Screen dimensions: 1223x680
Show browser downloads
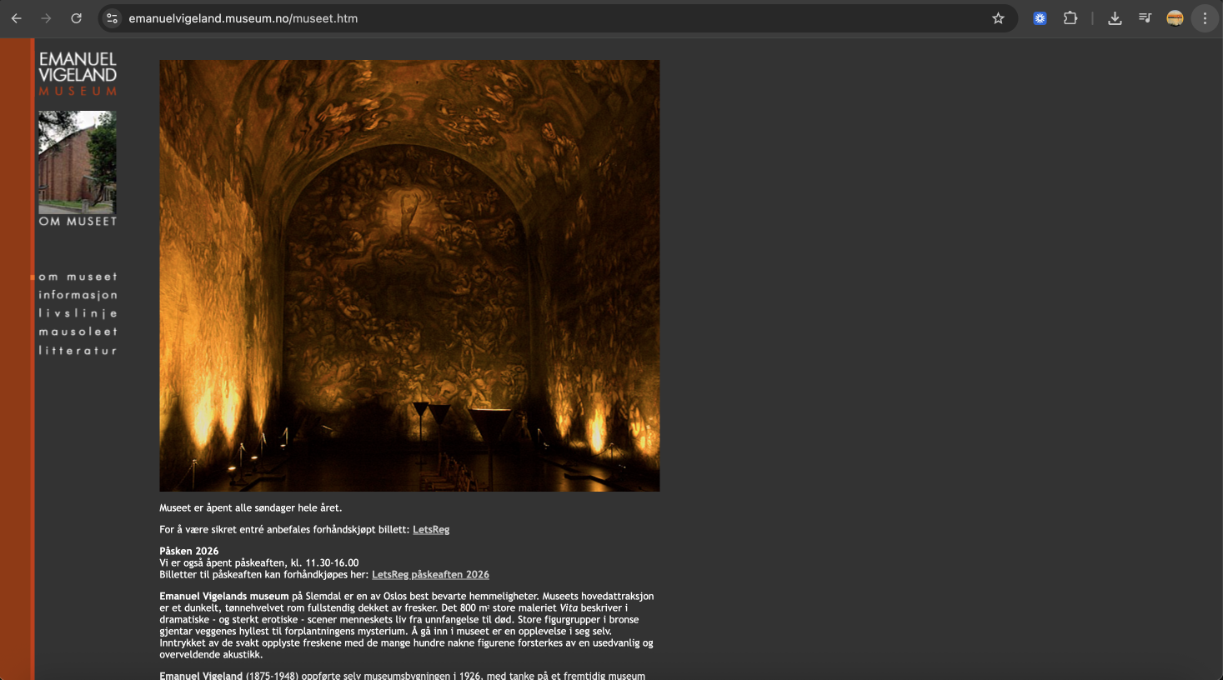(1115, 18)
